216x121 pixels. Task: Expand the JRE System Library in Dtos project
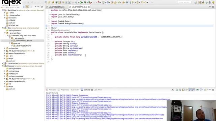5,51
